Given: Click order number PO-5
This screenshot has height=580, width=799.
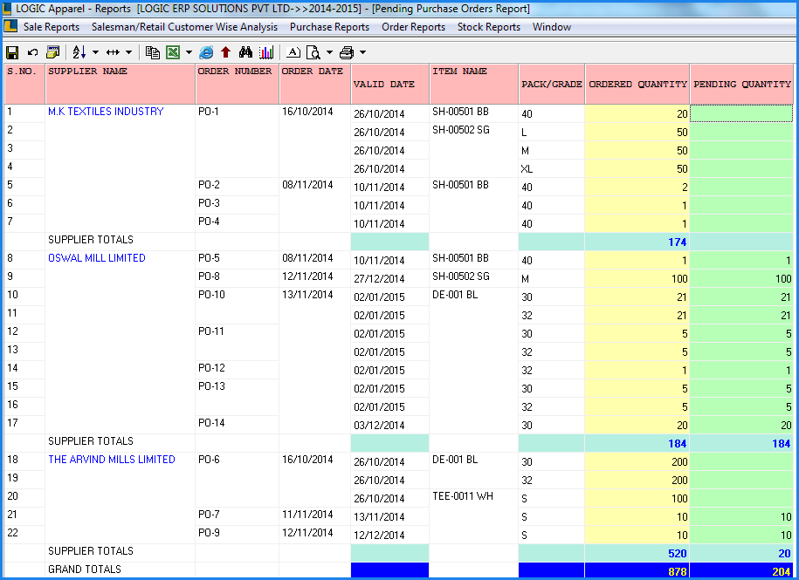Looking at the screenshot, I should coord(209,258).
